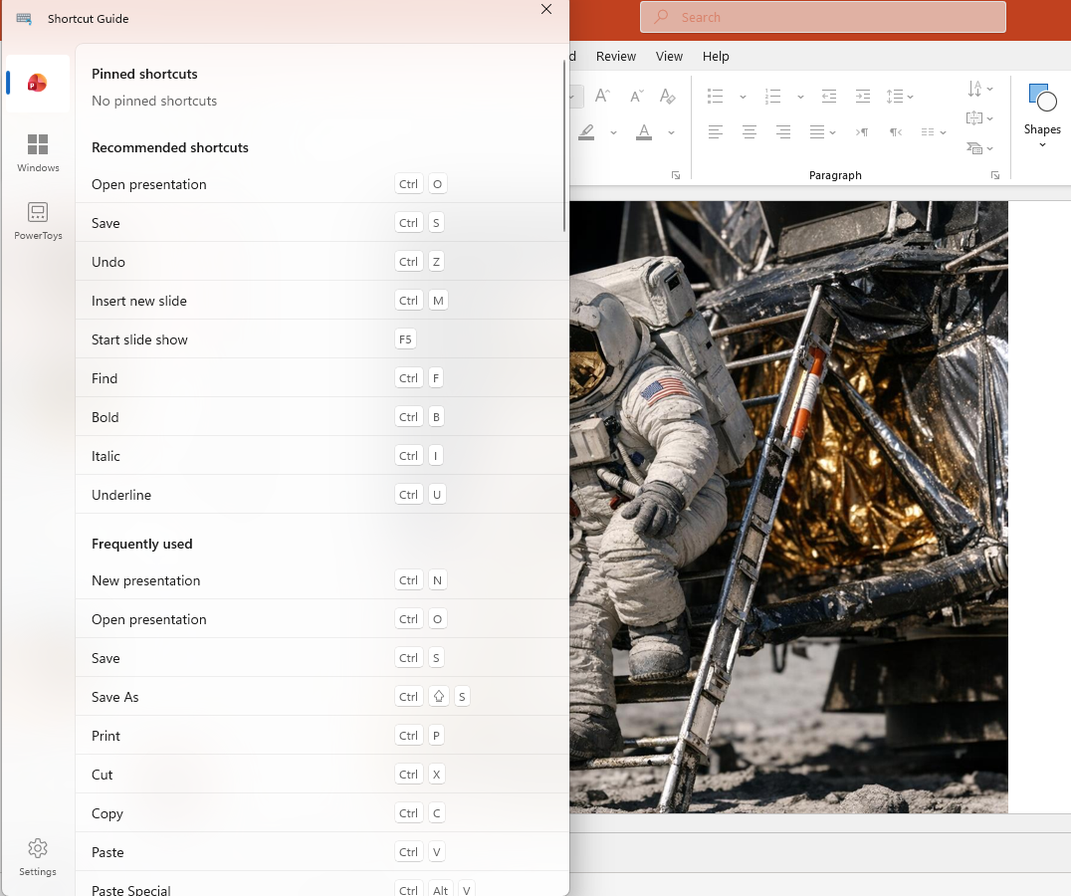Click Increase Font Size in PowerPoint ribbon
1071x896 pixels.
pyautogui.click(x=602, y=96)
